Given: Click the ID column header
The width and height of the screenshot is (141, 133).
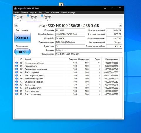Looking at the screenshot, I should click(21, 59).
